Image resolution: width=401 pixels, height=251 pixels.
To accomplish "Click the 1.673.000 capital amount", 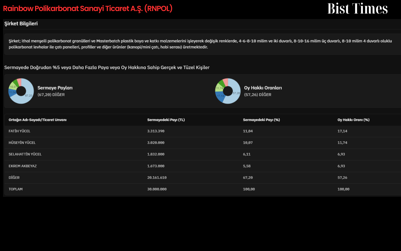I will coord(156,166).
